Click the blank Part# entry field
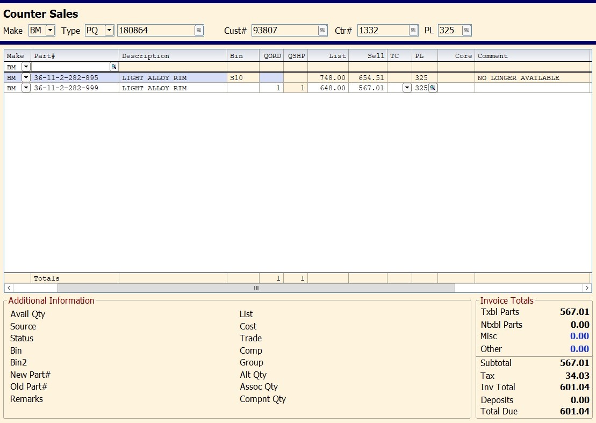Screen dimensions: 596x423 pos(71,67)
